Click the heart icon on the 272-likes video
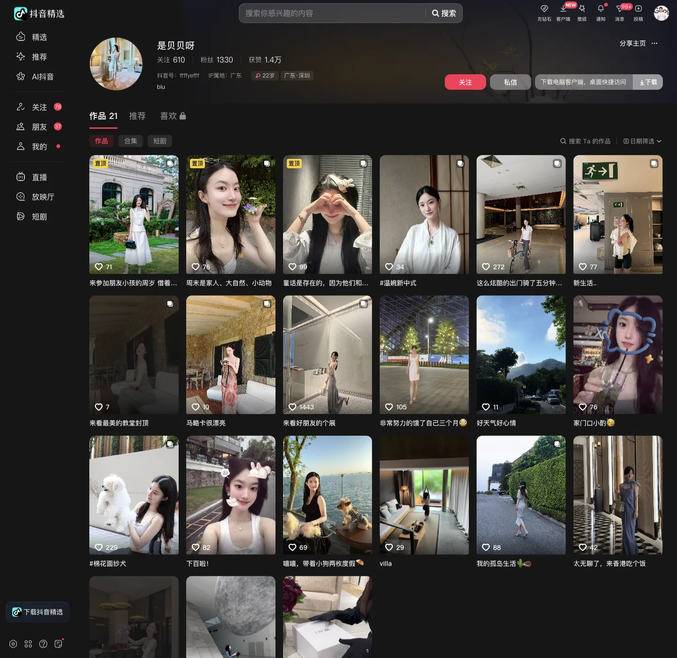This screenshot has height=658, width=677. pos(486,267)
